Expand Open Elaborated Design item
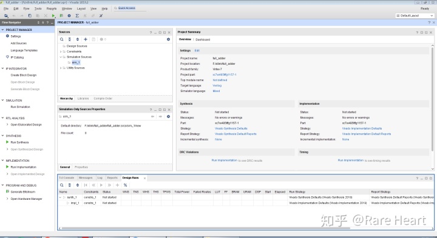 (7, 125)
